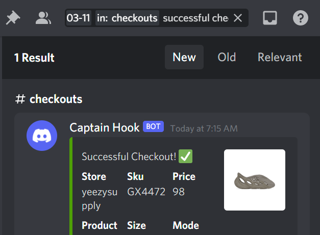The height and width of the screenshot is (235, 320).
Task: Toggle the member list icon
Action: click(43, 18)
